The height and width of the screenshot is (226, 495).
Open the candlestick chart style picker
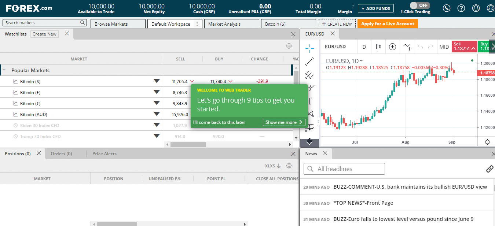(x=378, y=47)
